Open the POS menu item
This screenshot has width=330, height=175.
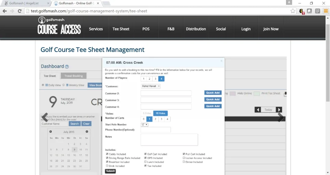[x=146, y=29]
